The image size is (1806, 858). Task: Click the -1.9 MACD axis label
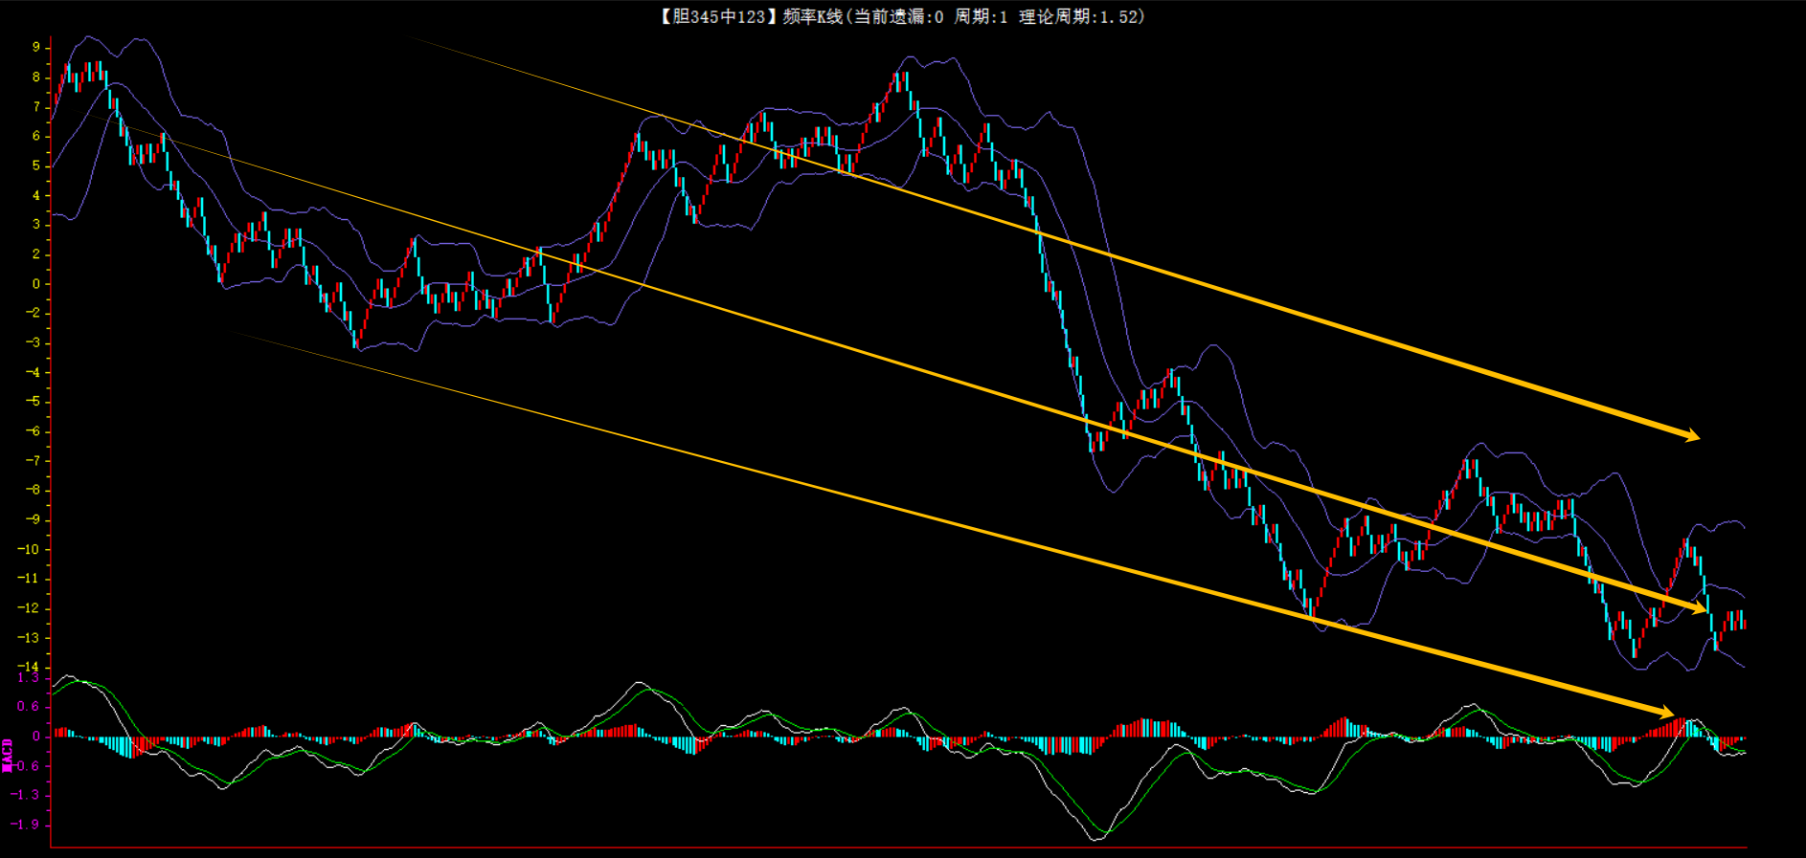coord(26,825)
